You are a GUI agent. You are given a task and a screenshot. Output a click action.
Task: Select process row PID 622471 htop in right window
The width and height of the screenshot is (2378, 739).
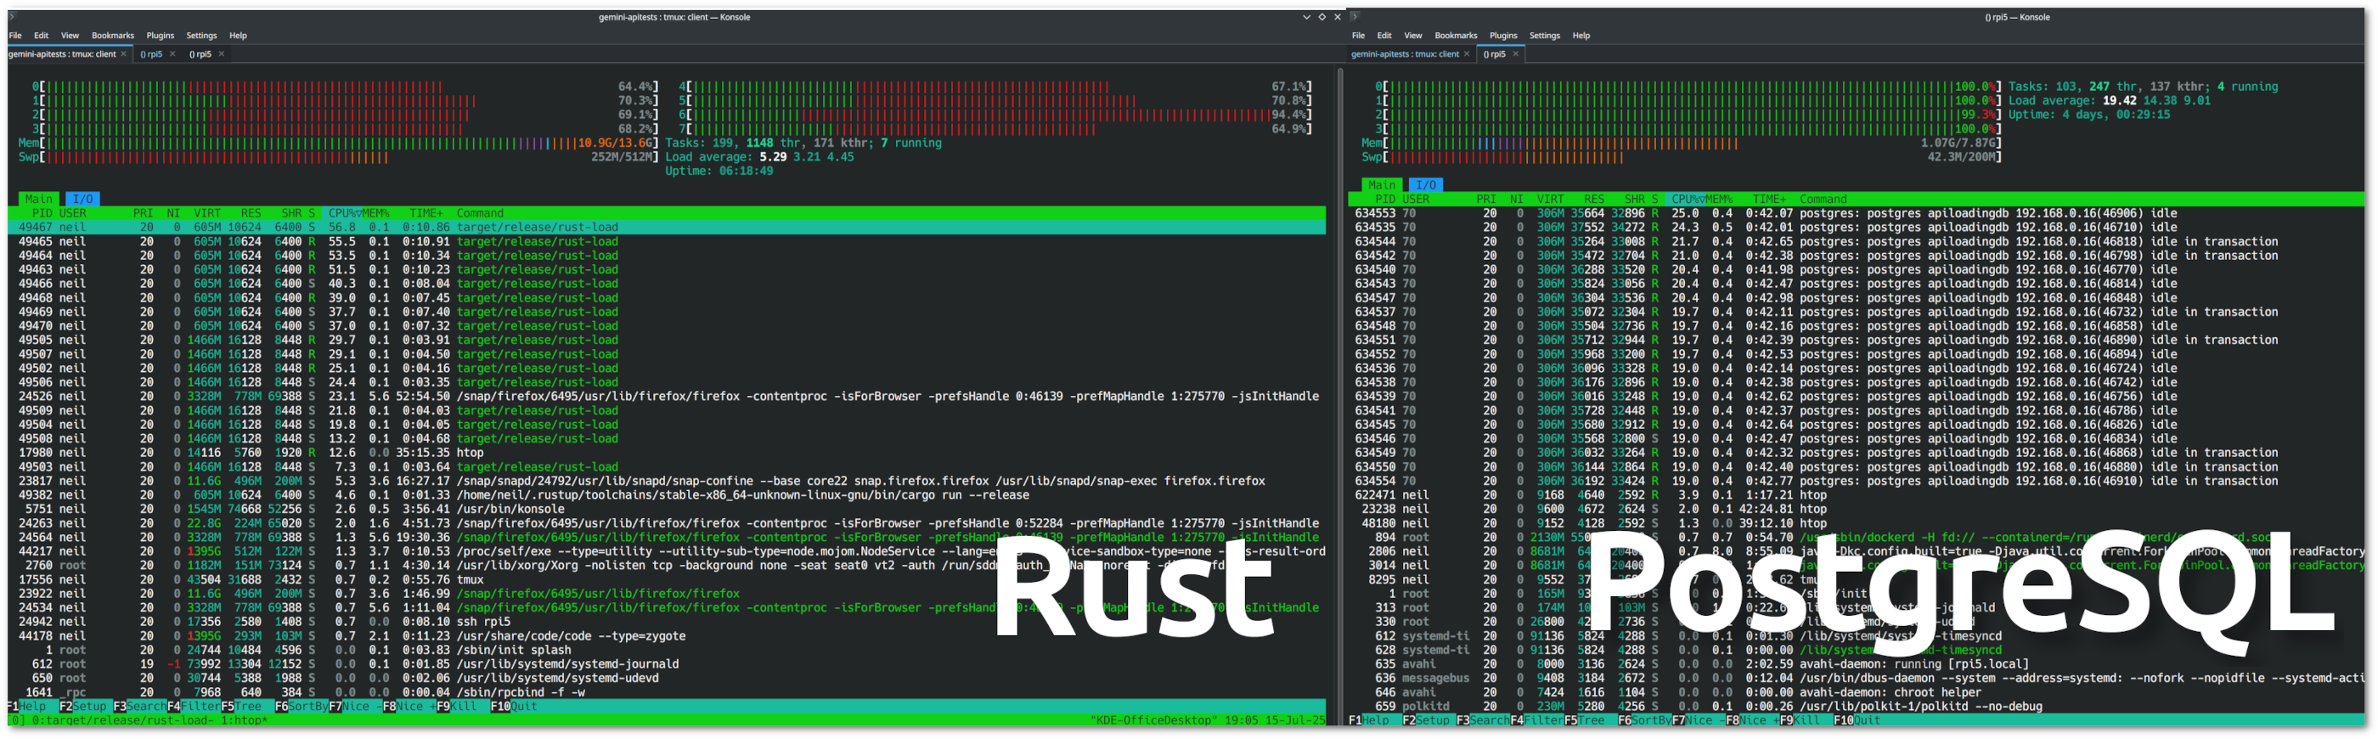(x=1856, y=495)
